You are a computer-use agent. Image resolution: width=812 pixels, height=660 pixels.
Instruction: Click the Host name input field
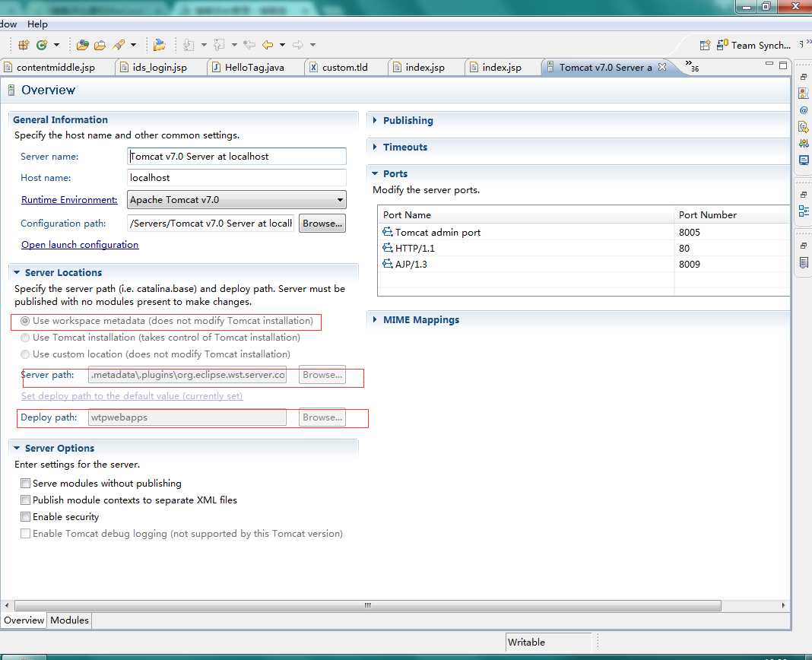(x=236, y=178)
